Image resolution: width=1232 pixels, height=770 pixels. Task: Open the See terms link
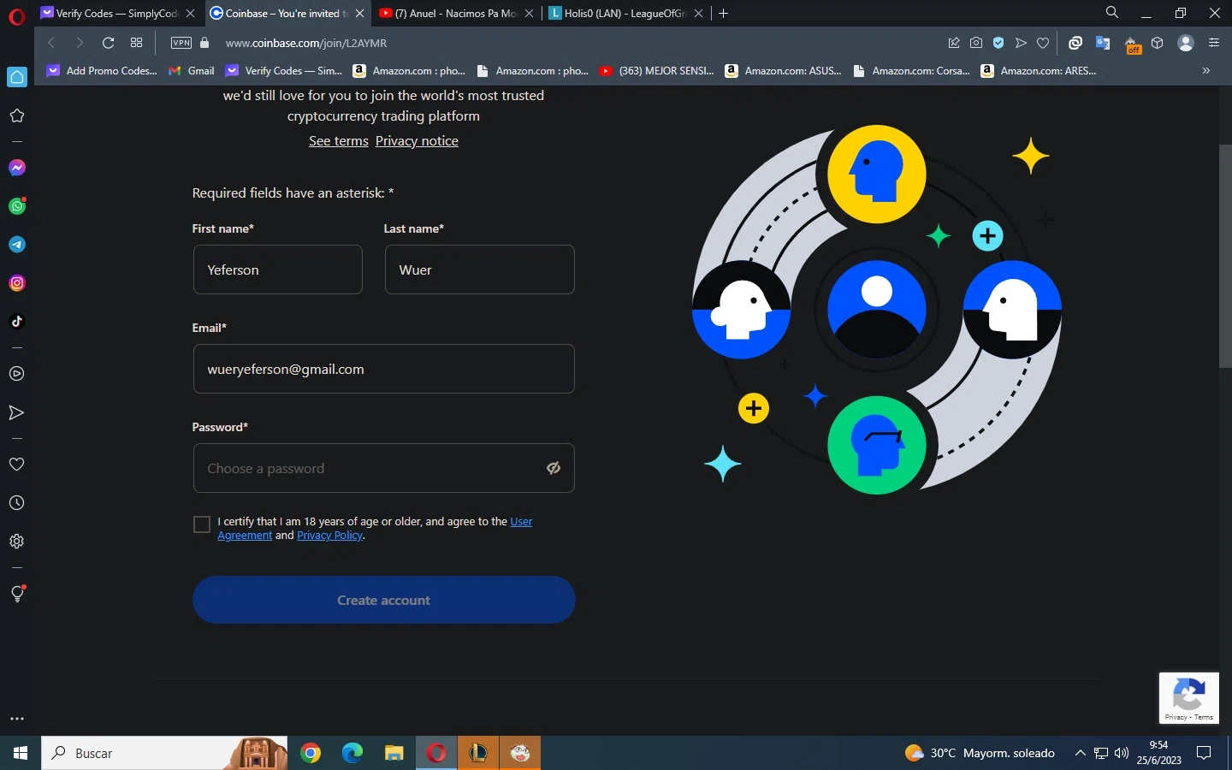tap(339, 141)
